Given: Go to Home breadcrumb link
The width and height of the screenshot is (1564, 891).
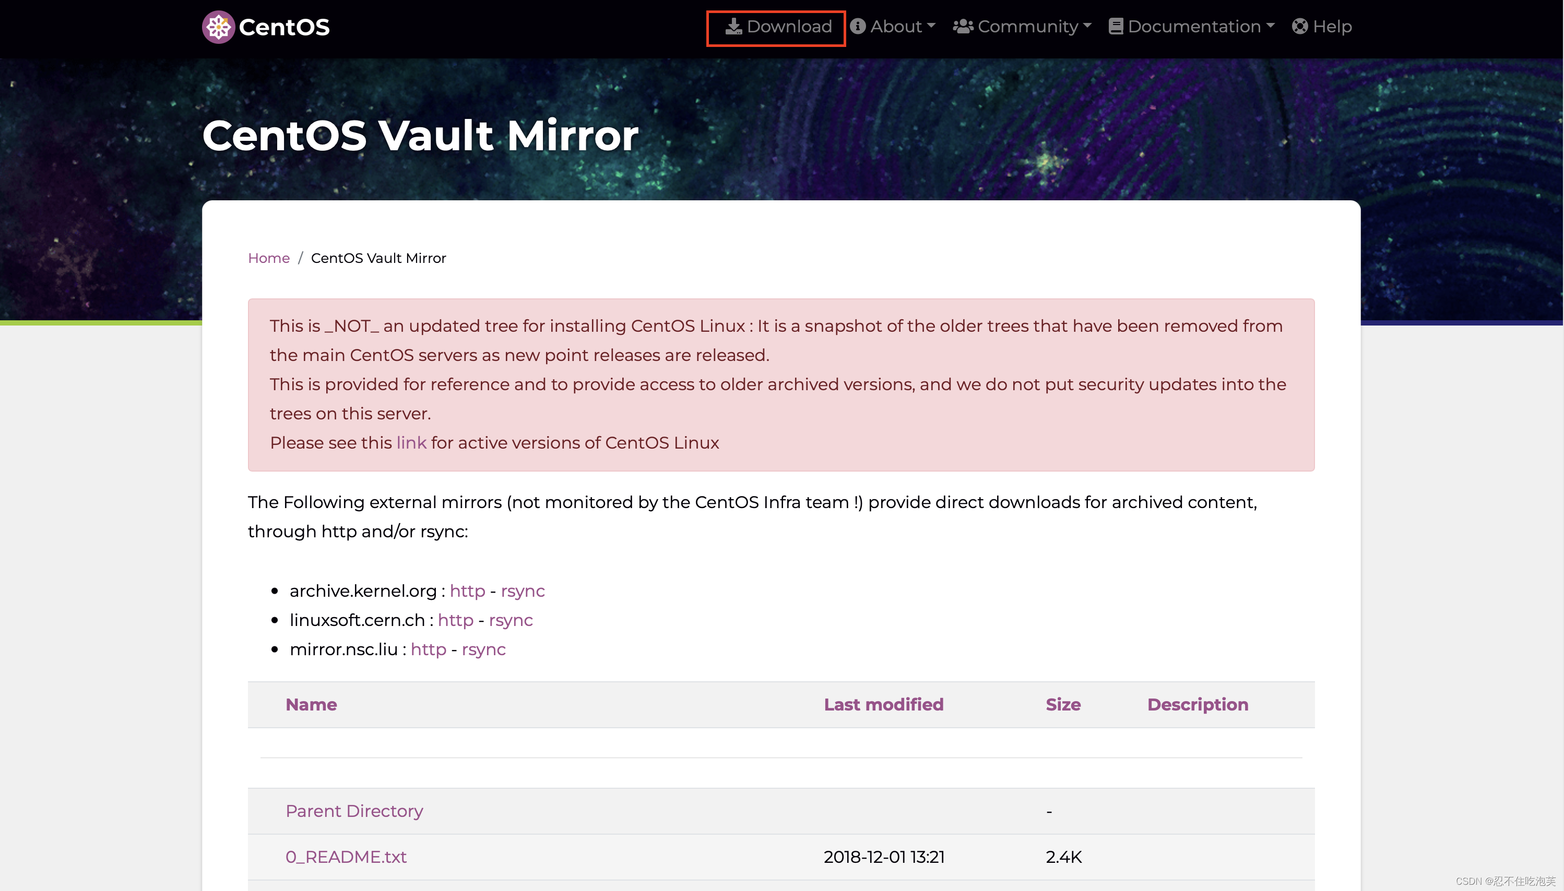Looking at the screenshot, I should coord(269,258).
